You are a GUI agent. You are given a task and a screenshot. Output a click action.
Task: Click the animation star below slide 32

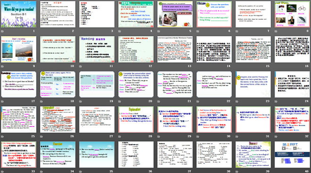(276, 136)
